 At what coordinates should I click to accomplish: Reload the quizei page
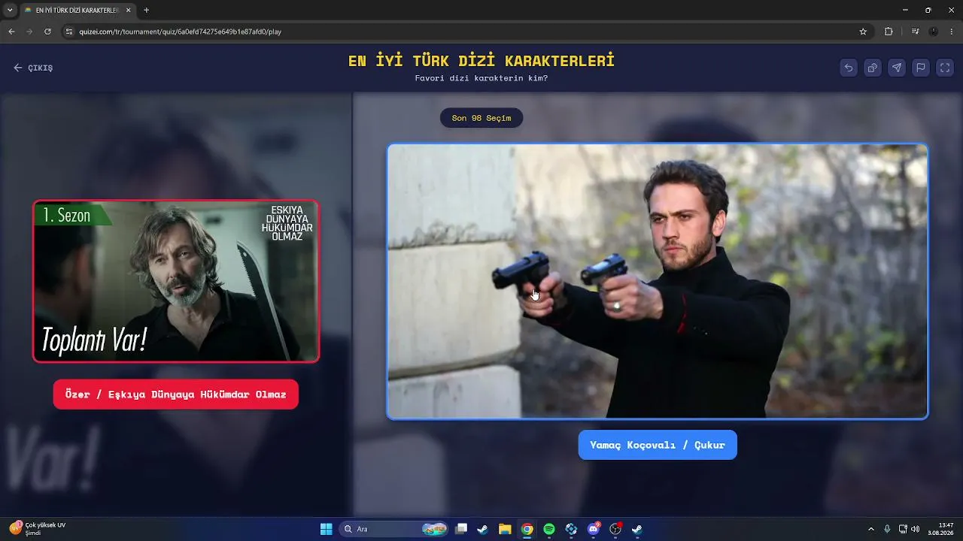click(x=47, y=32)
